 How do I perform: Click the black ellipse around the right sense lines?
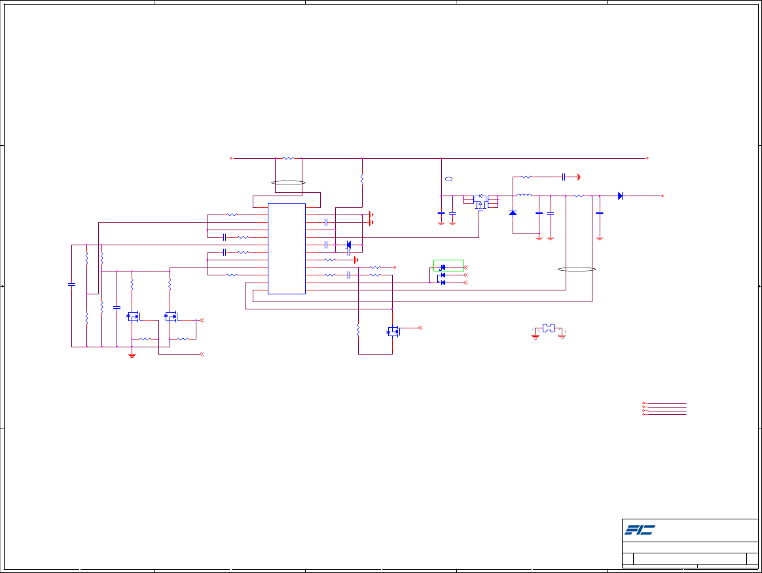[576, 269]
